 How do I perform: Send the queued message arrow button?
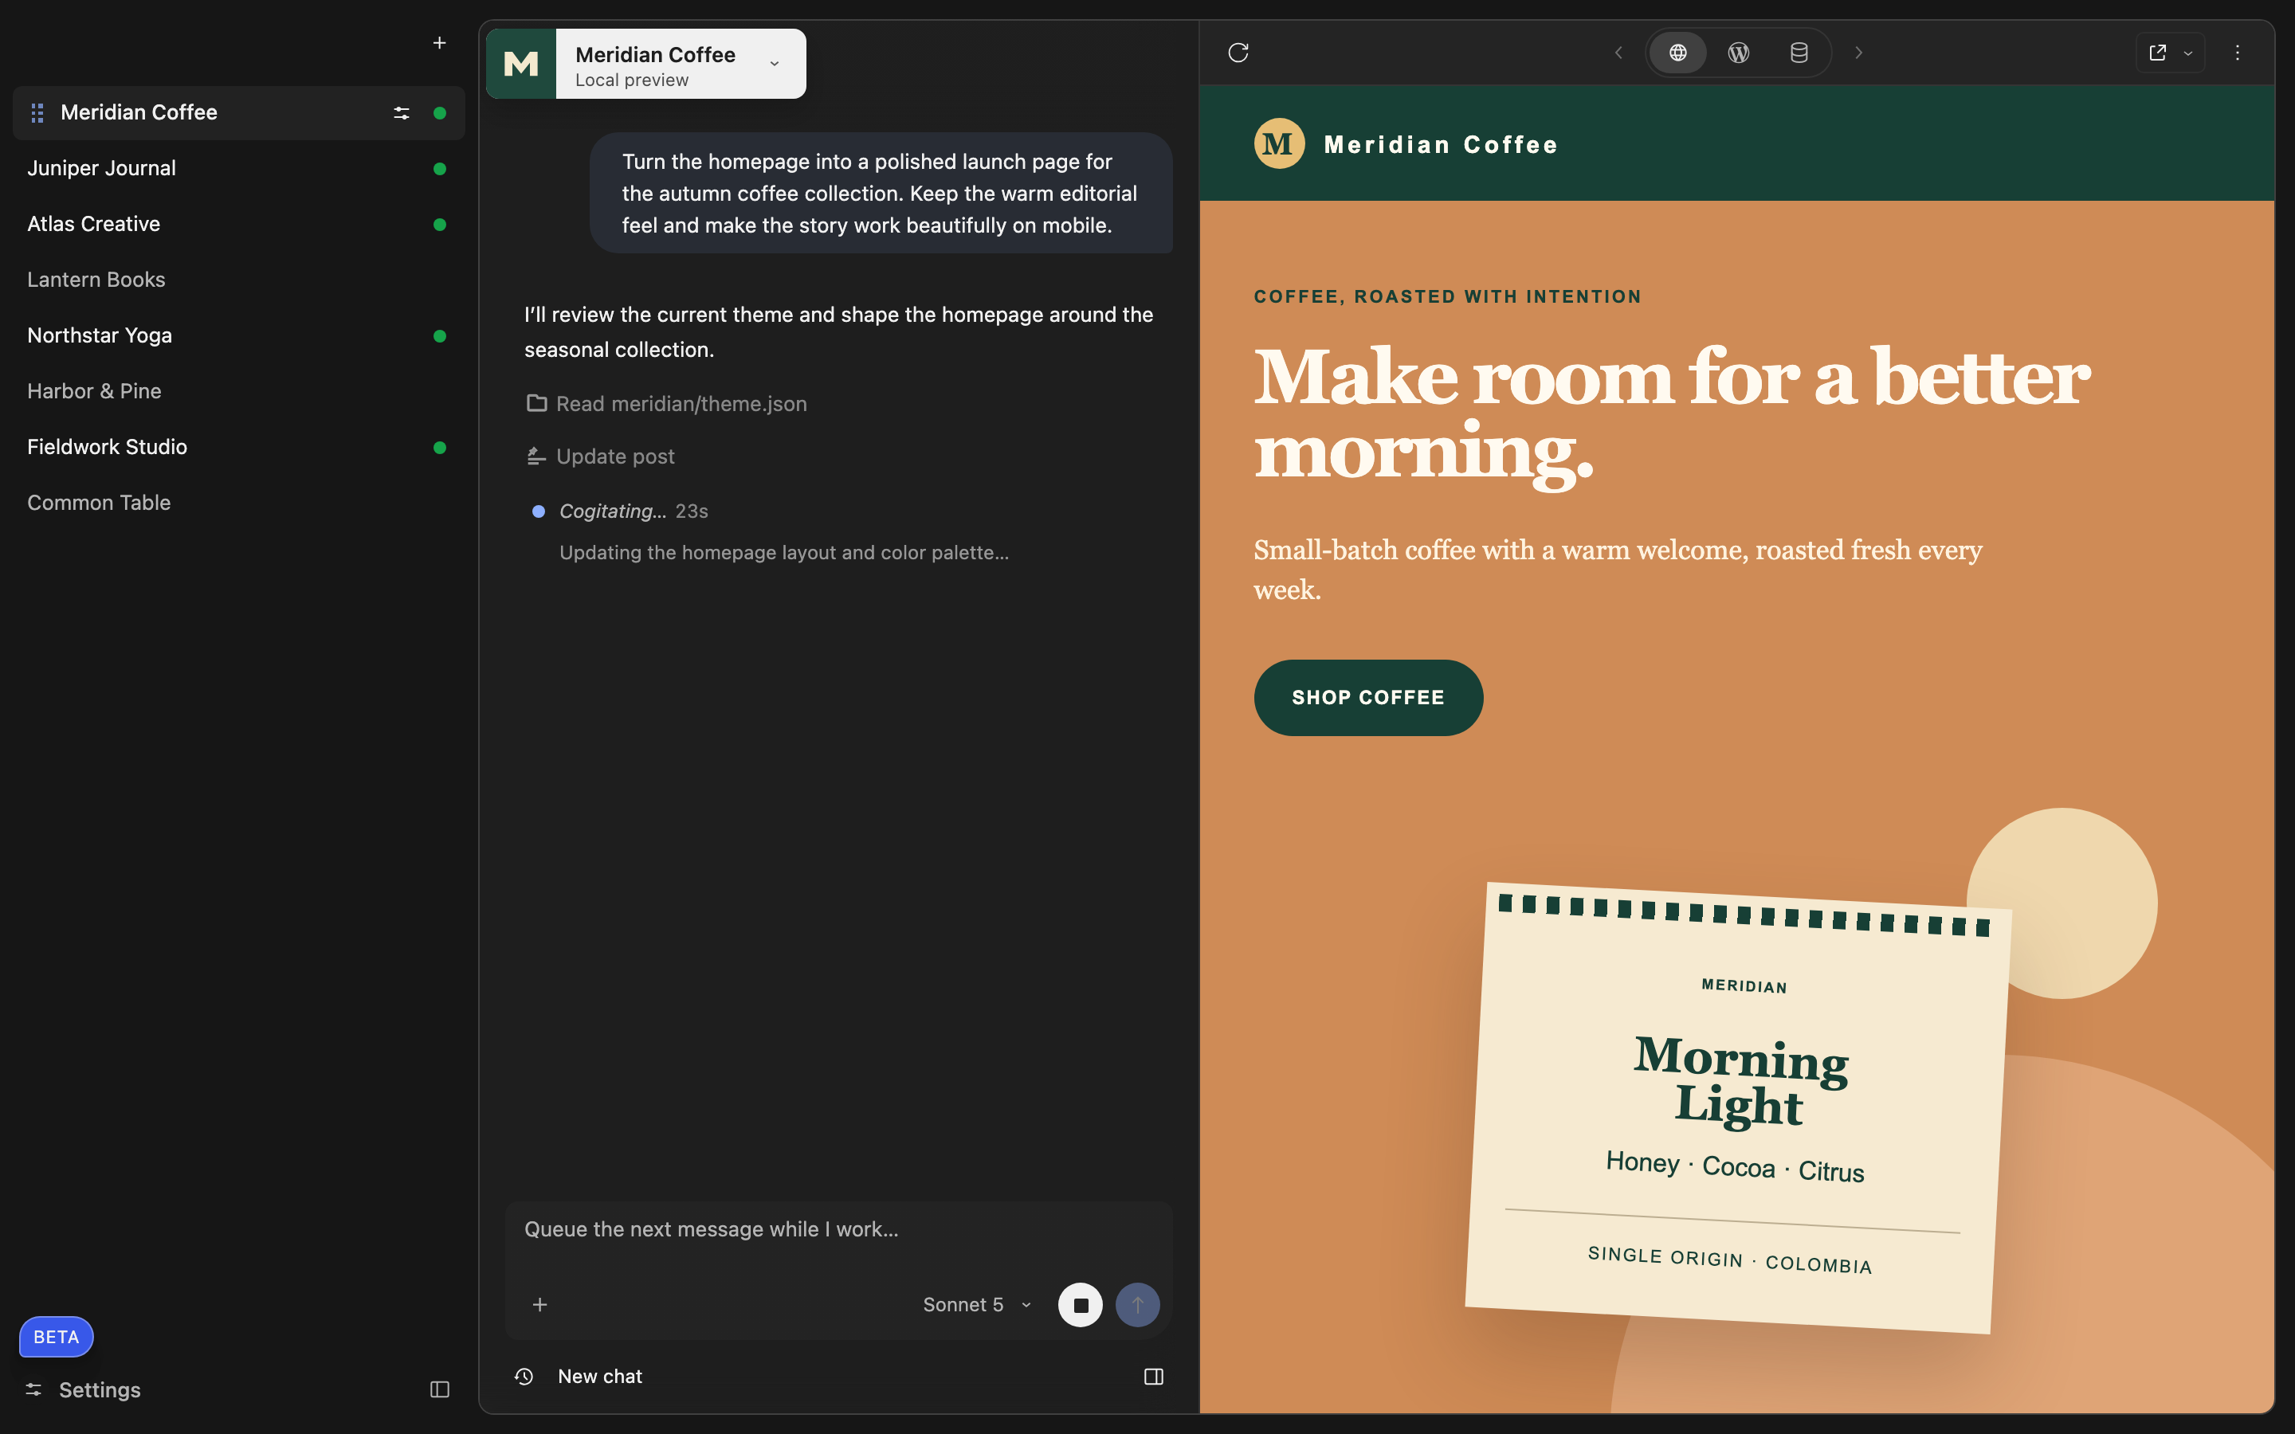[x=1137, y=1305]
